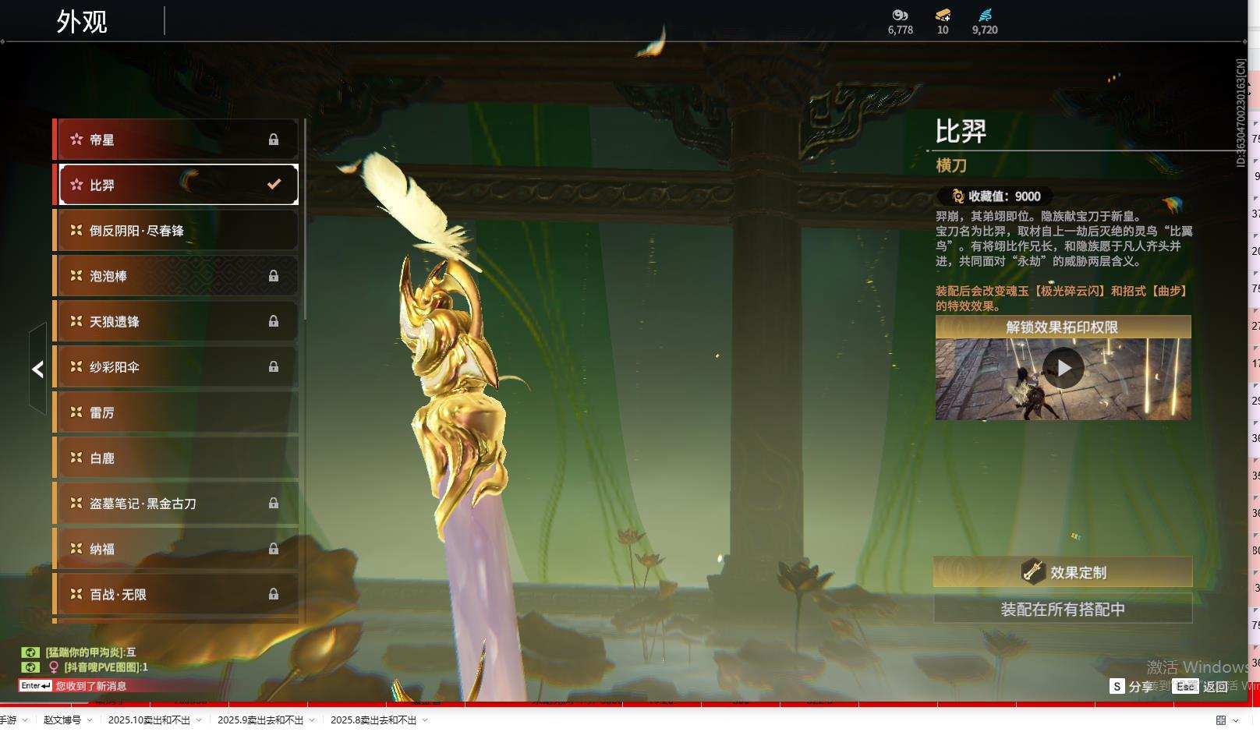Click the 外观 page title
This screenshot has width=1260, height=732.
(82, 21)
